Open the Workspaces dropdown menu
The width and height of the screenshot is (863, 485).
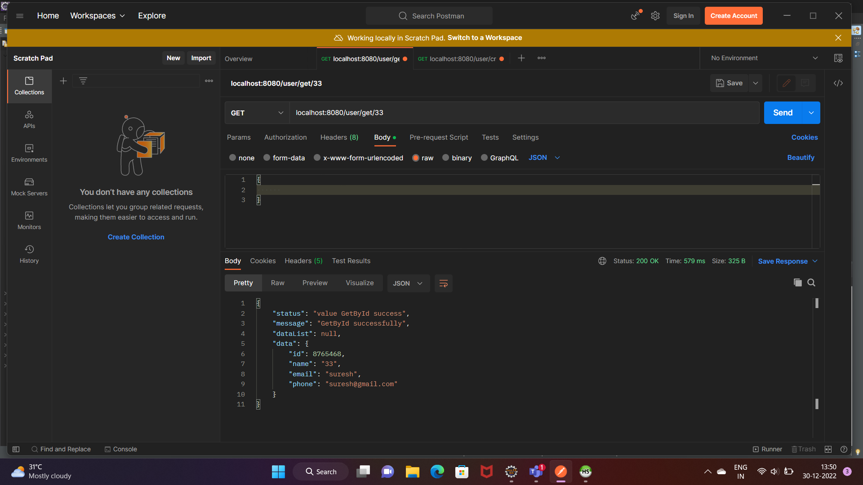pos(98,16)
